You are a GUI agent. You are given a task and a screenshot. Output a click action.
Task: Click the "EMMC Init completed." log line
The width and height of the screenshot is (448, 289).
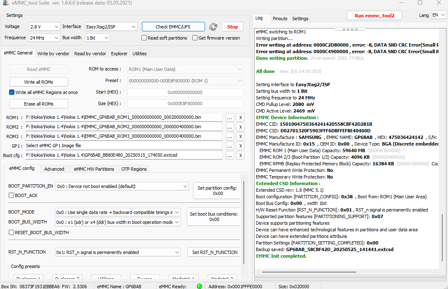(281, 256)
